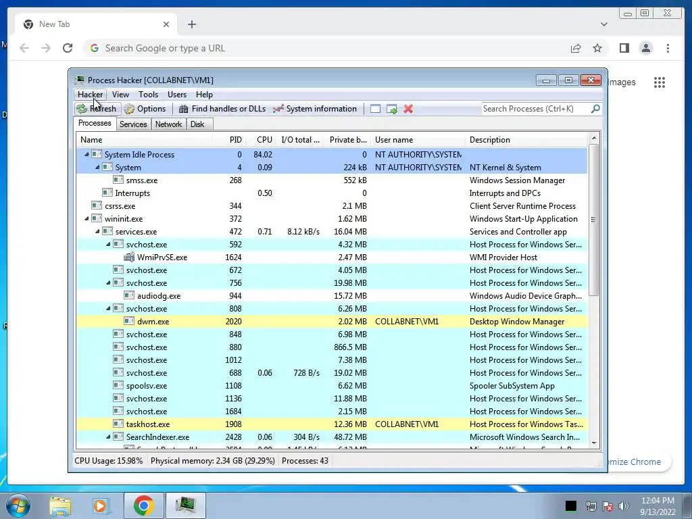Click Chrome's share page icon
The height and width of the screenshot is (519, 692).
[576, 48]
